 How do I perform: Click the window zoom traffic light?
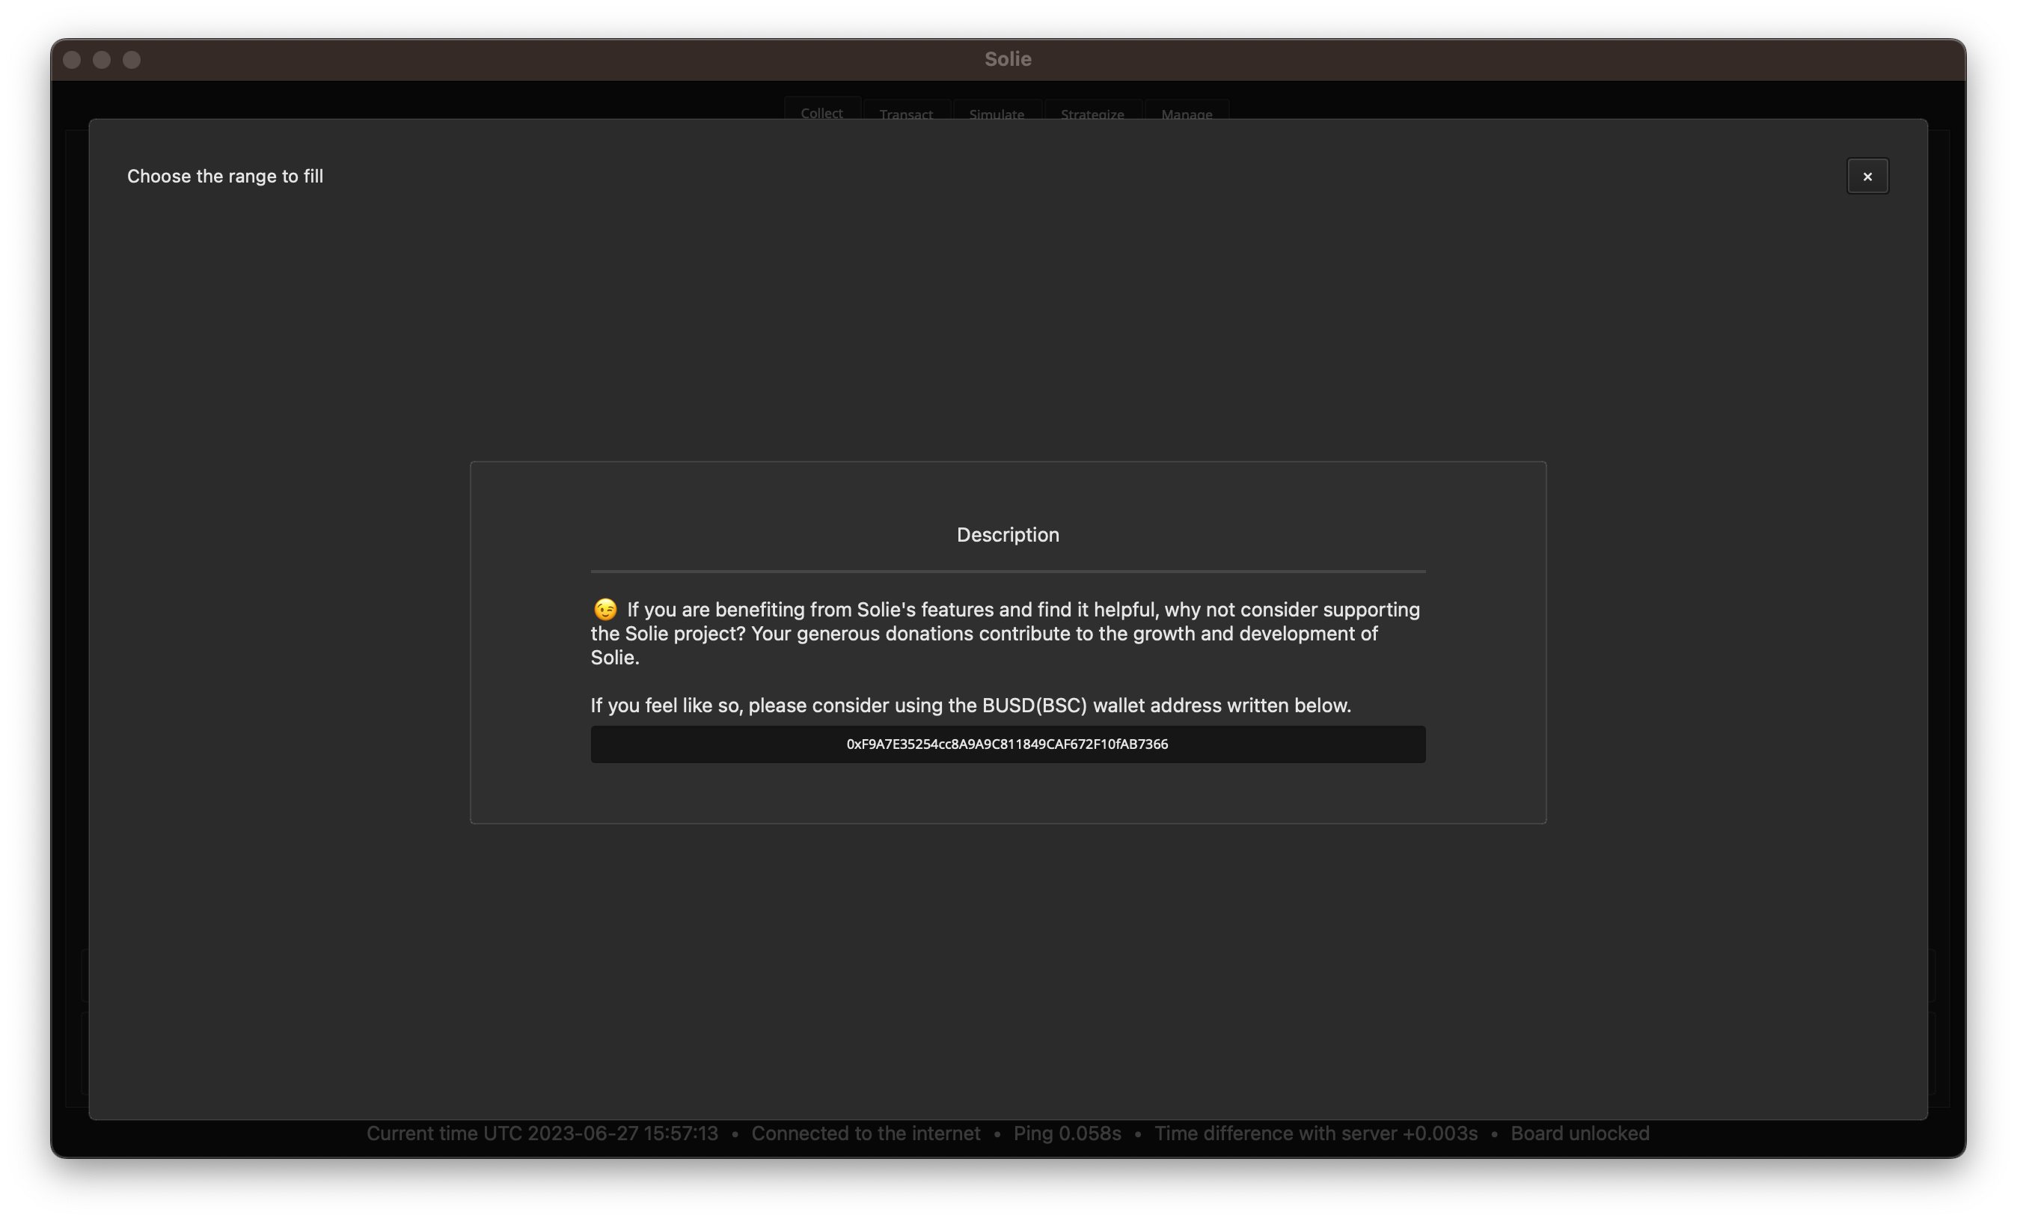[132, 60]
